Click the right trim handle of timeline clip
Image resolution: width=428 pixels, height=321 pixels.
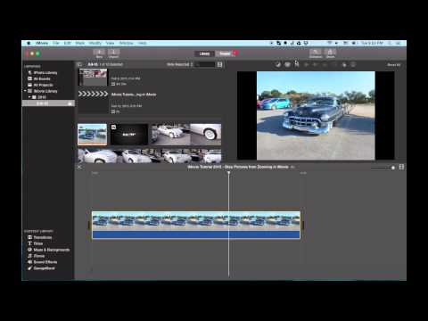(x=302, y=225)
